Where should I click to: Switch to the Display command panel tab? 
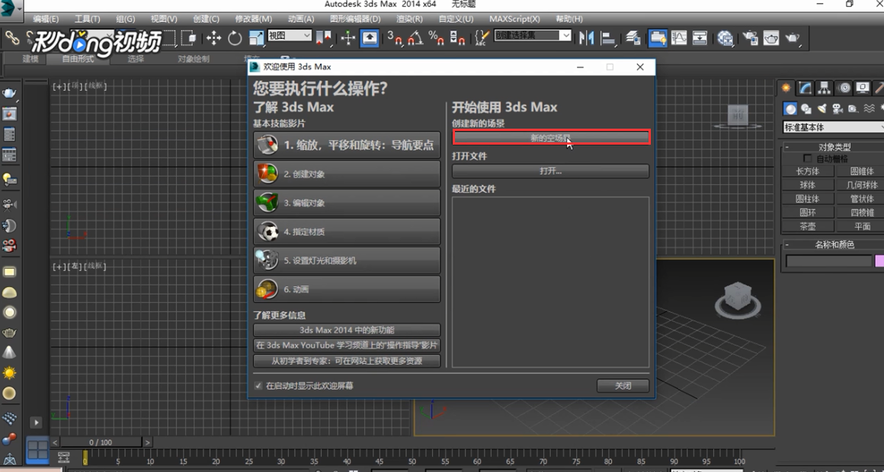pyautogui.click(x=863, y=88)
